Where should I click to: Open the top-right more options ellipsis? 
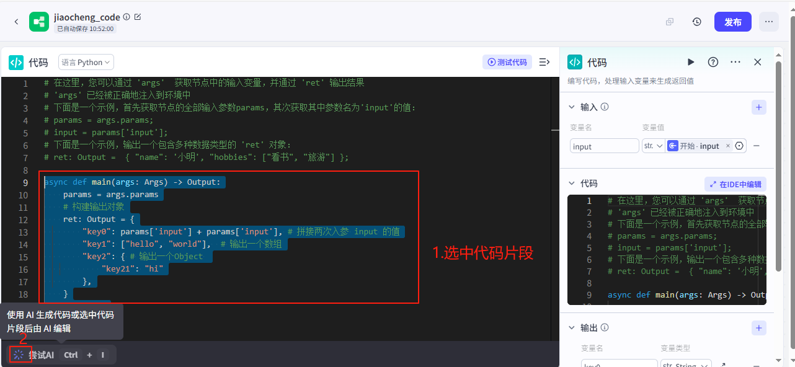(769, 22)
